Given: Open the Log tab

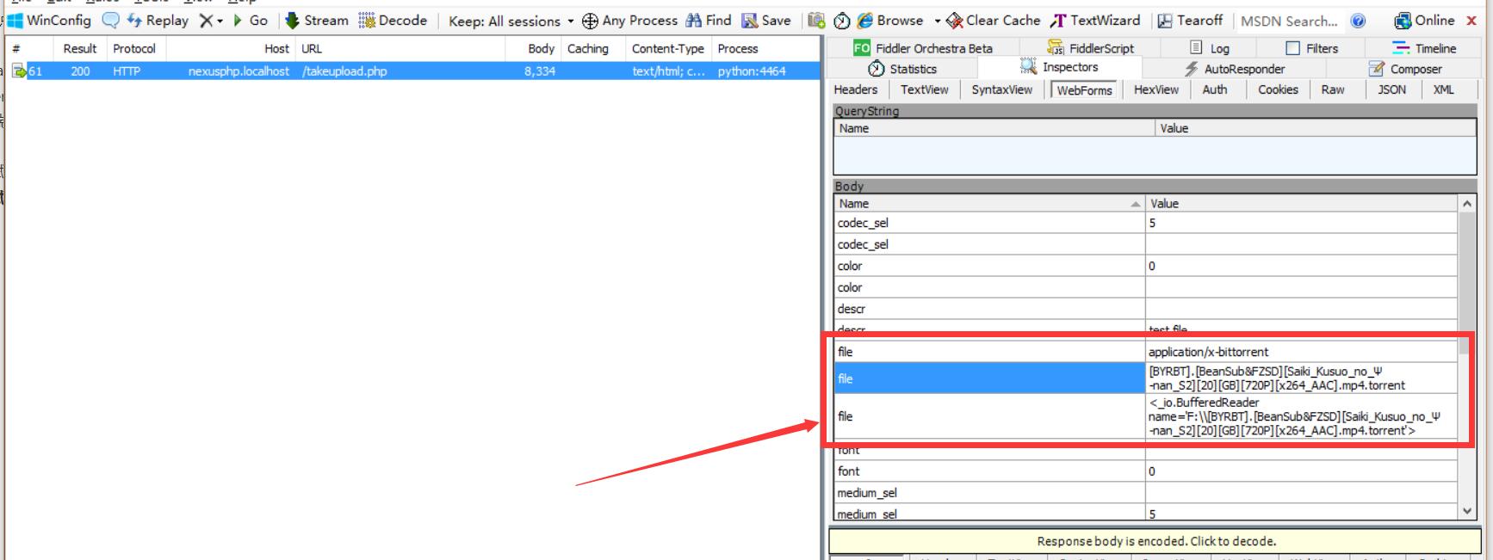Looking at the screenshot, I should point(1209,48).
